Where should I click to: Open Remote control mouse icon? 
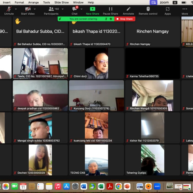148,9
